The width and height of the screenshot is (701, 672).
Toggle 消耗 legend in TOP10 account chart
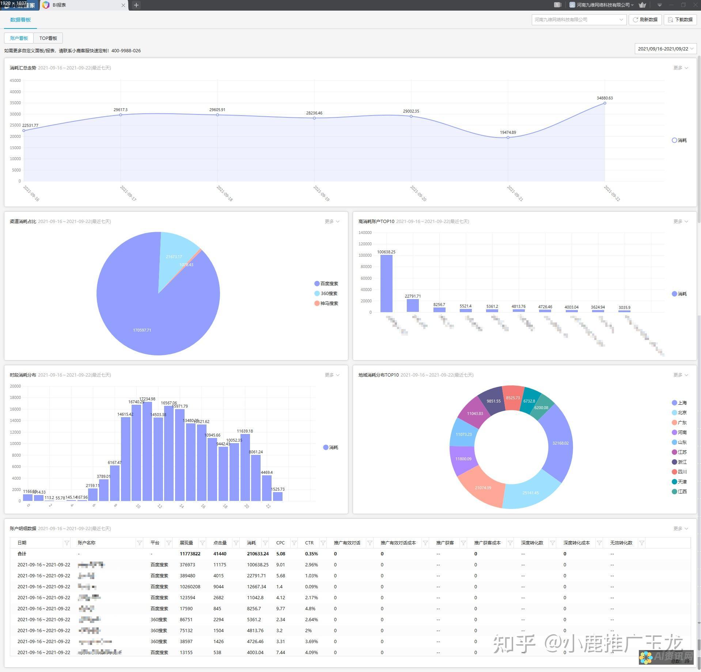[x=679, y=294]
